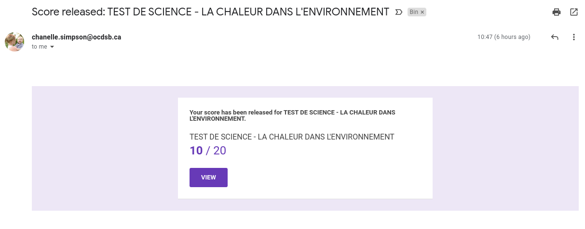Click the bold "Your score has been released" message

click(292, 115)
